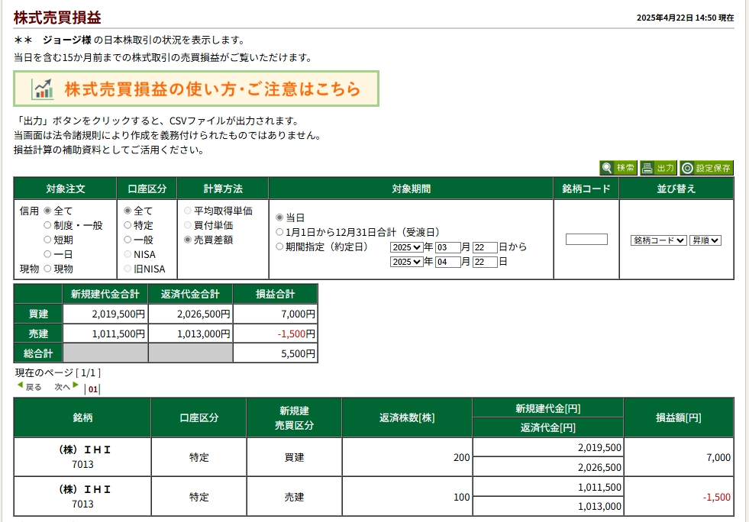Click the 出力 CSV output button
Screen dimensions: 749x522
658,168
